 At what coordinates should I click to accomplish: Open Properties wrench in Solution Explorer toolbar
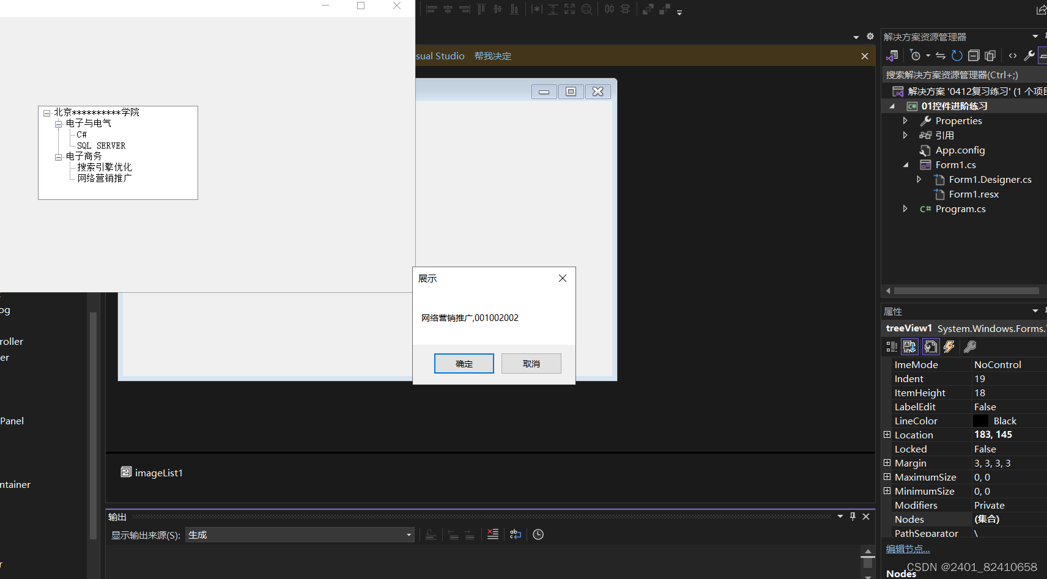click(1029, 56)
